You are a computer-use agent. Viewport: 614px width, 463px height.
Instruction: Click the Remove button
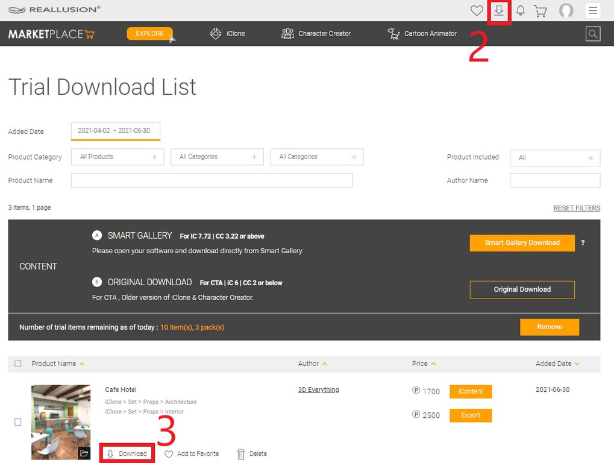pyautogui.click(x=550, y=327)
